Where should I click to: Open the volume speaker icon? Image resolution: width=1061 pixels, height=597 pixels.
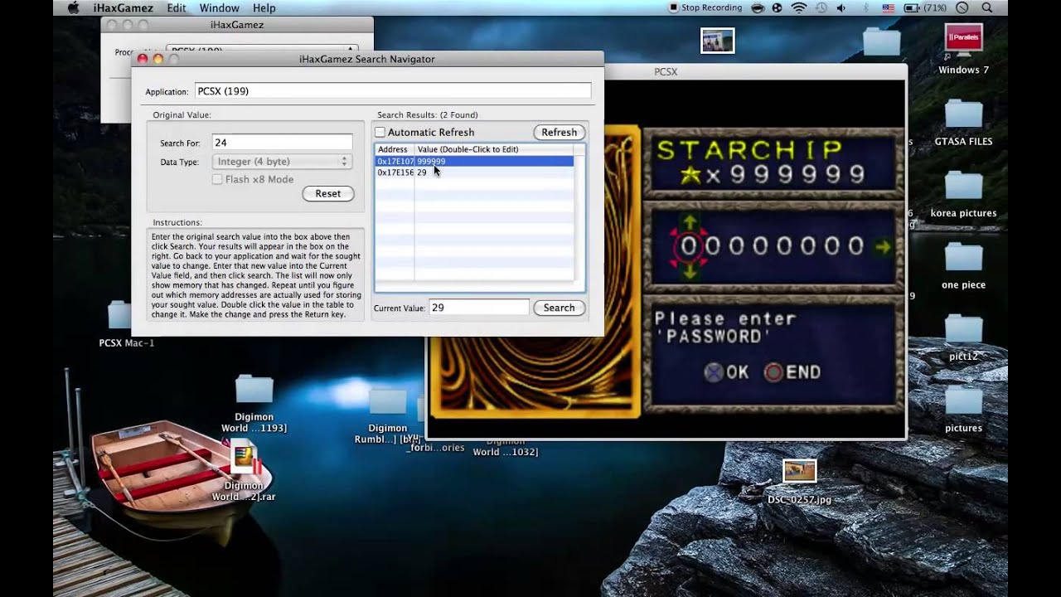(842, 7)
